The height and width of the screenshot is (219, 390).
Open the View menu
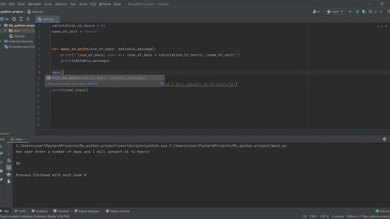click(21, 4)
